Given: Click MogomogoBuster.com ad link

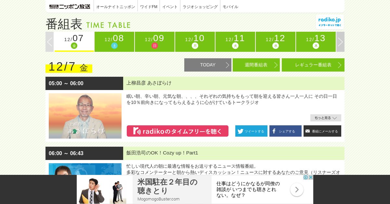Looking at the screenshot, I should (x=158, y=199).
